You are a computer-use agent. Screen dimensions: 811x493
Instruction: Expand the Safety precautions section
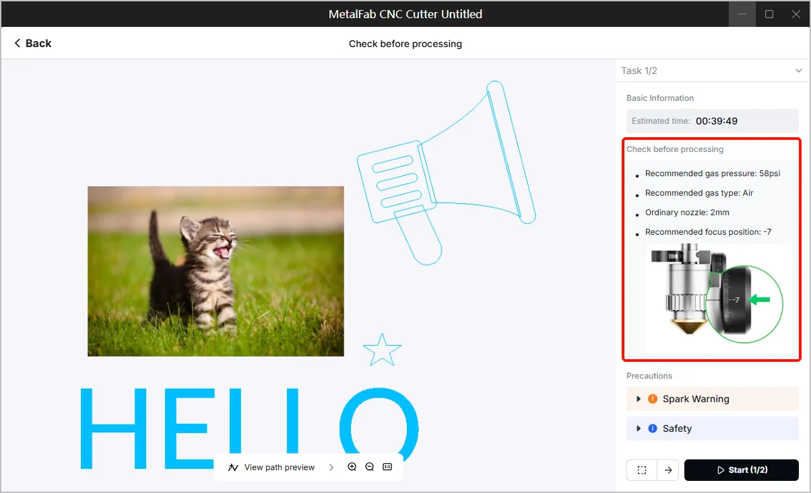[713, 428]
